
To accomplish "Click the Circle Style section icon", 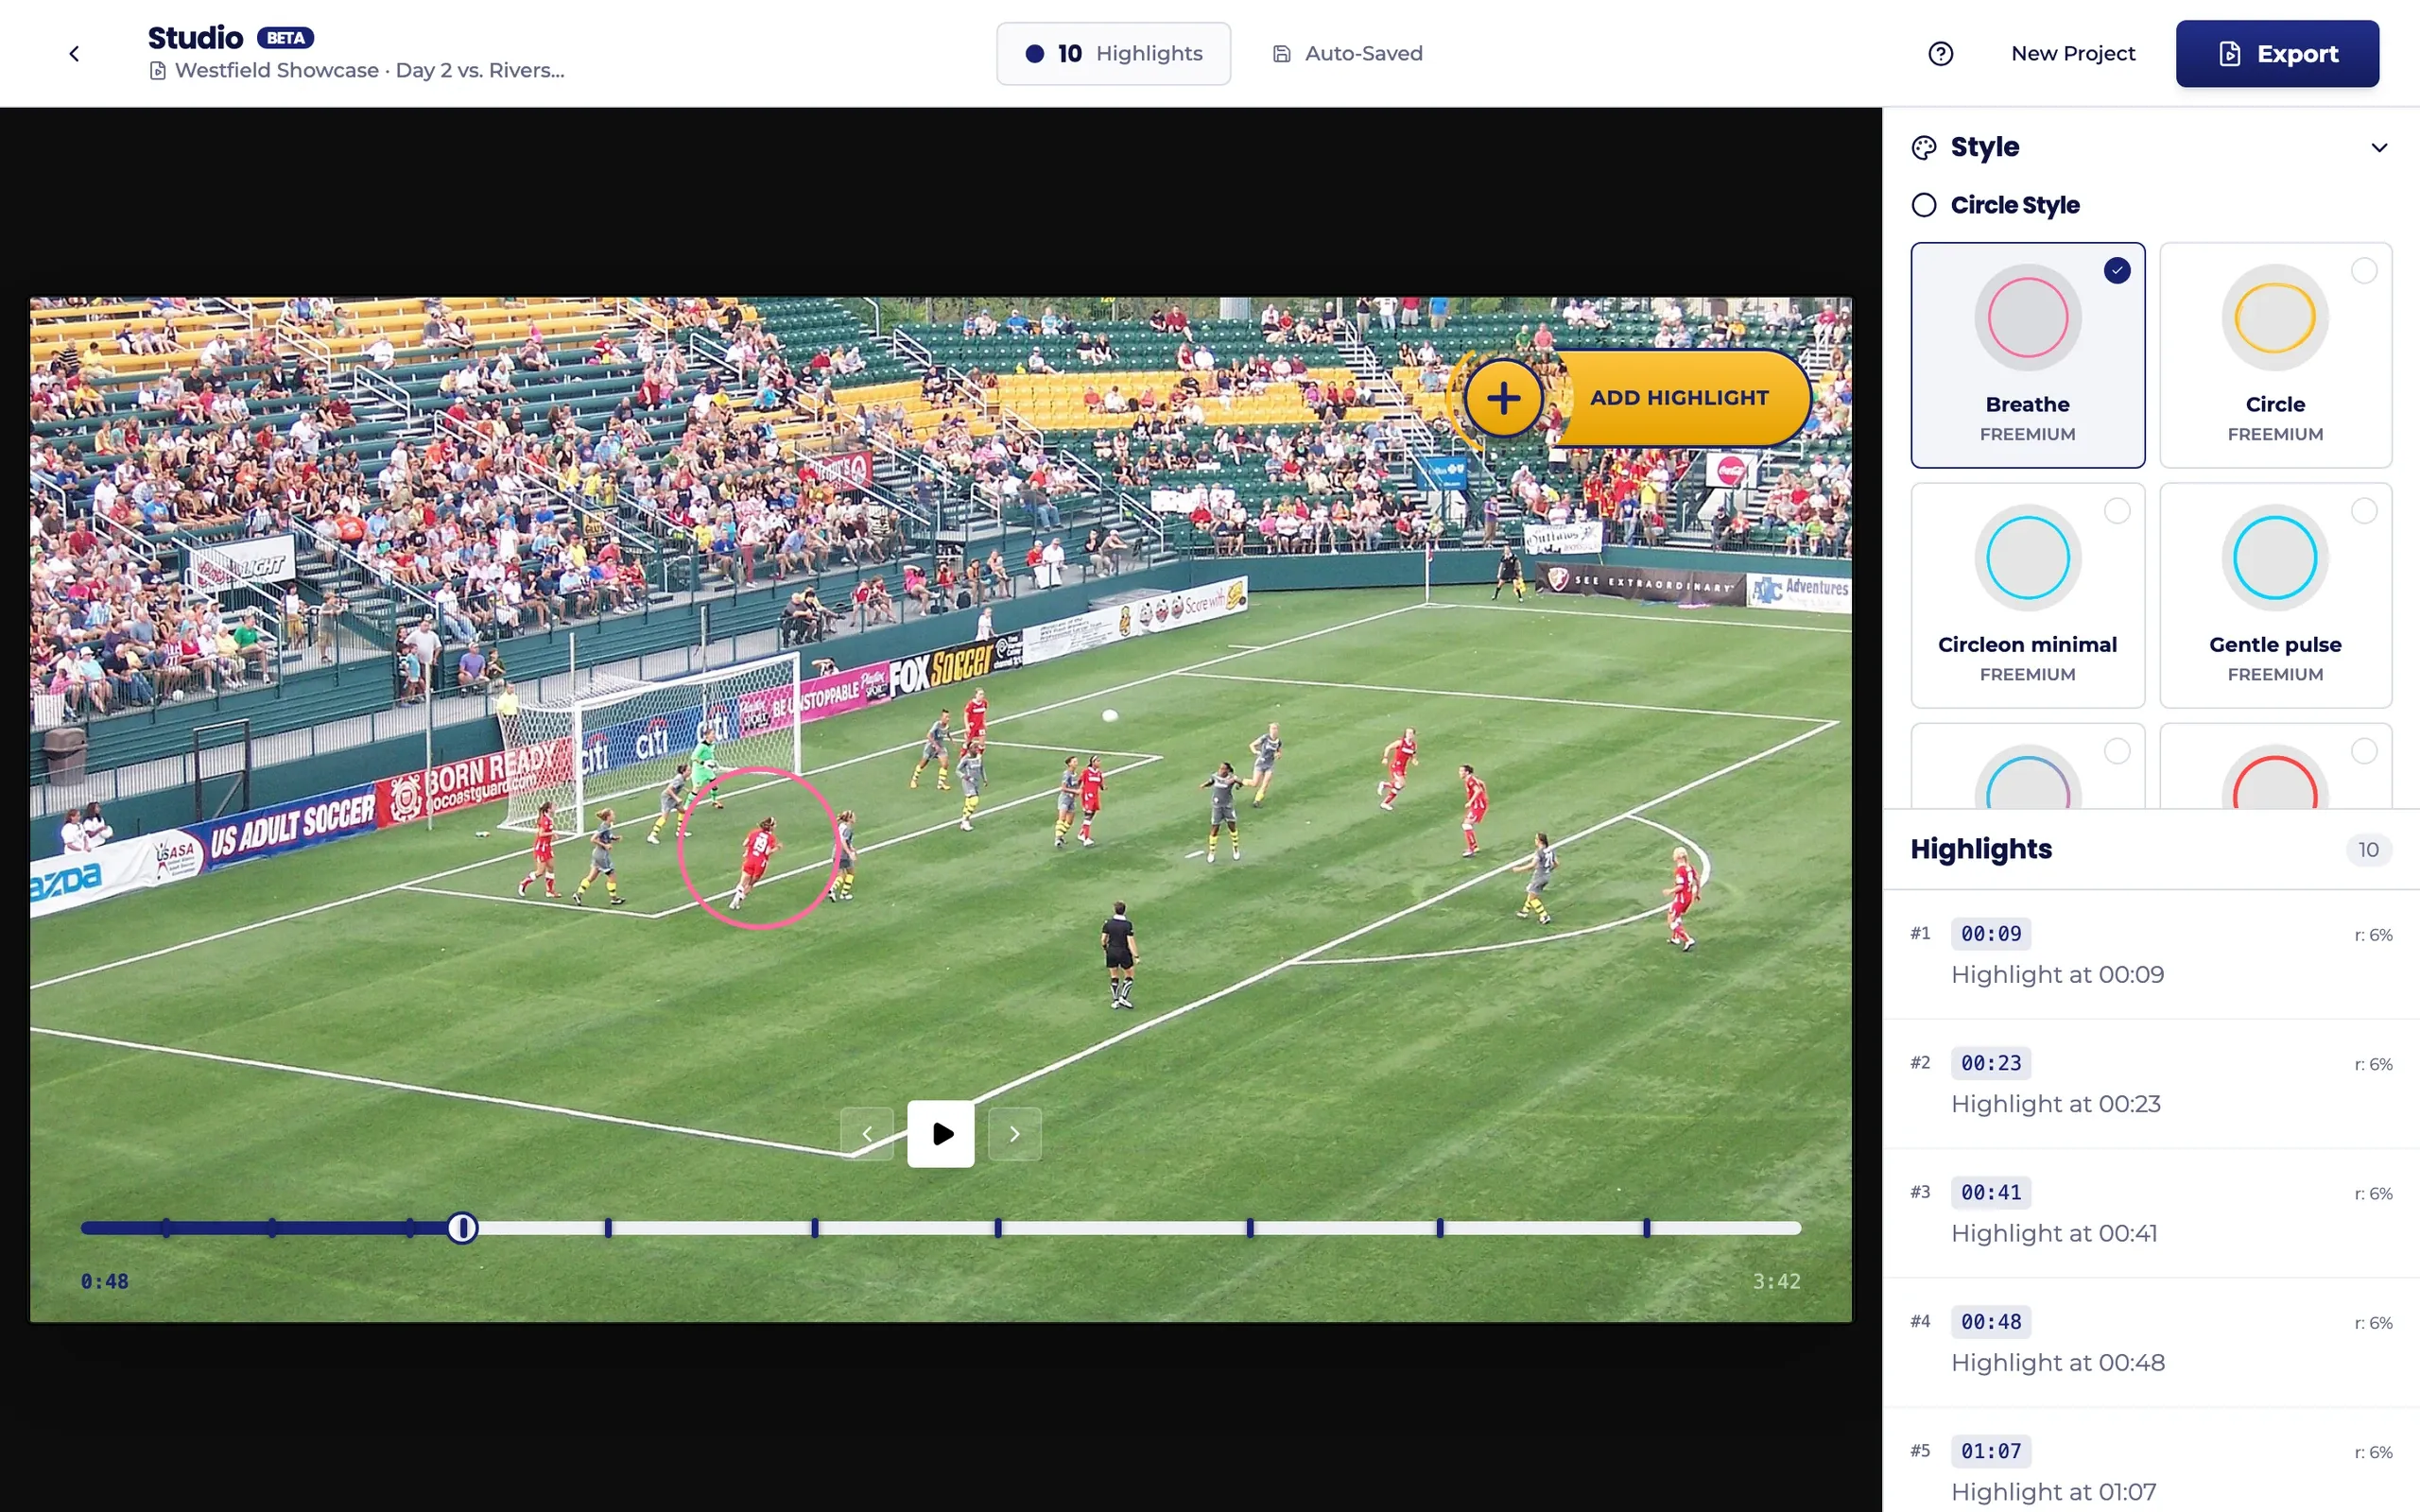I will pos(1924,205).
